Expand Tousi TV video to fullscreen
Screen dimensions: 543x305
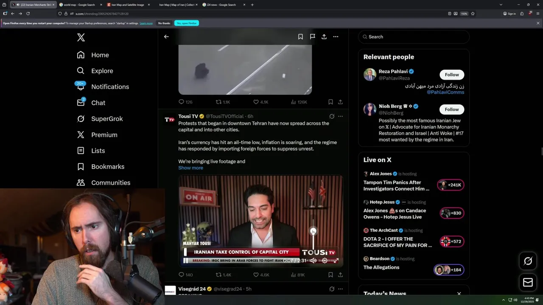[x=336, y=261]
